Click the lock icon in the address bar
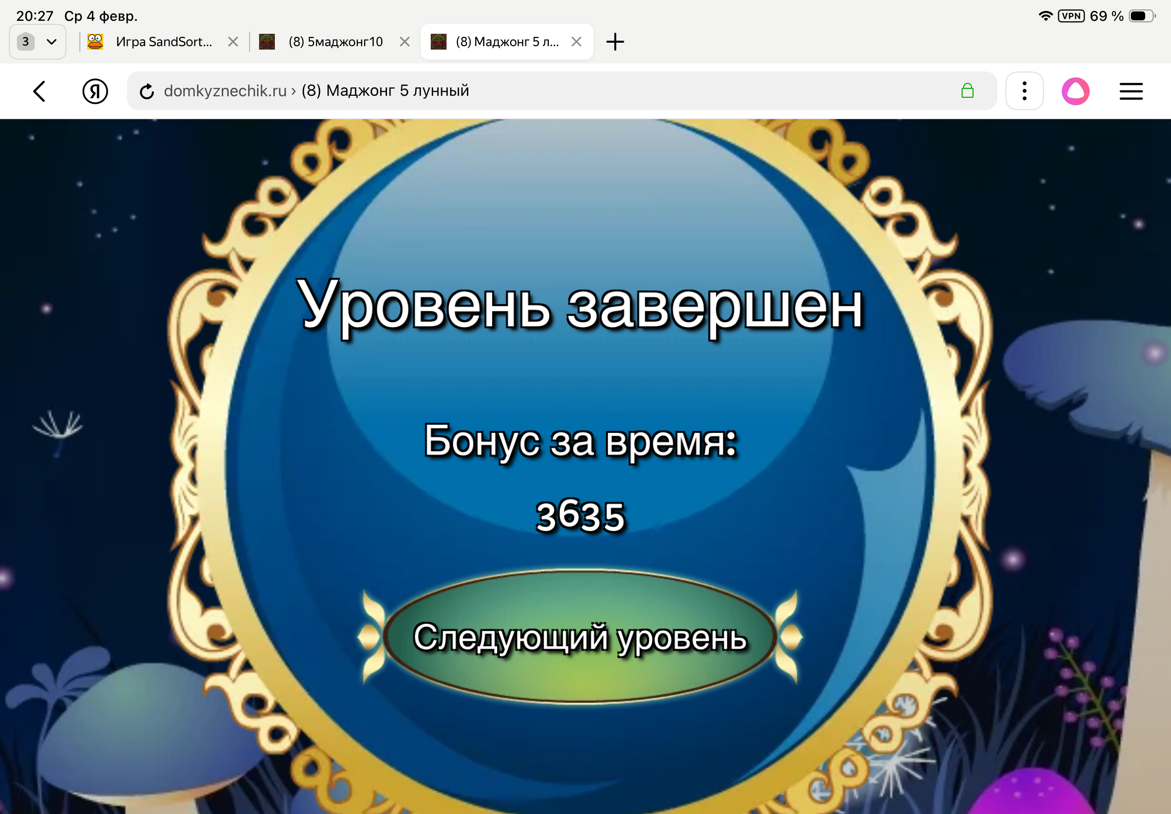 pyautogui.click(x=968, y=91)
